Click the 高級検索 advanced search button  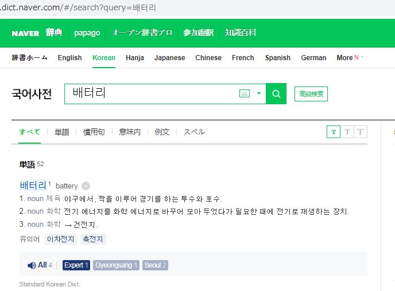[311, 94]
